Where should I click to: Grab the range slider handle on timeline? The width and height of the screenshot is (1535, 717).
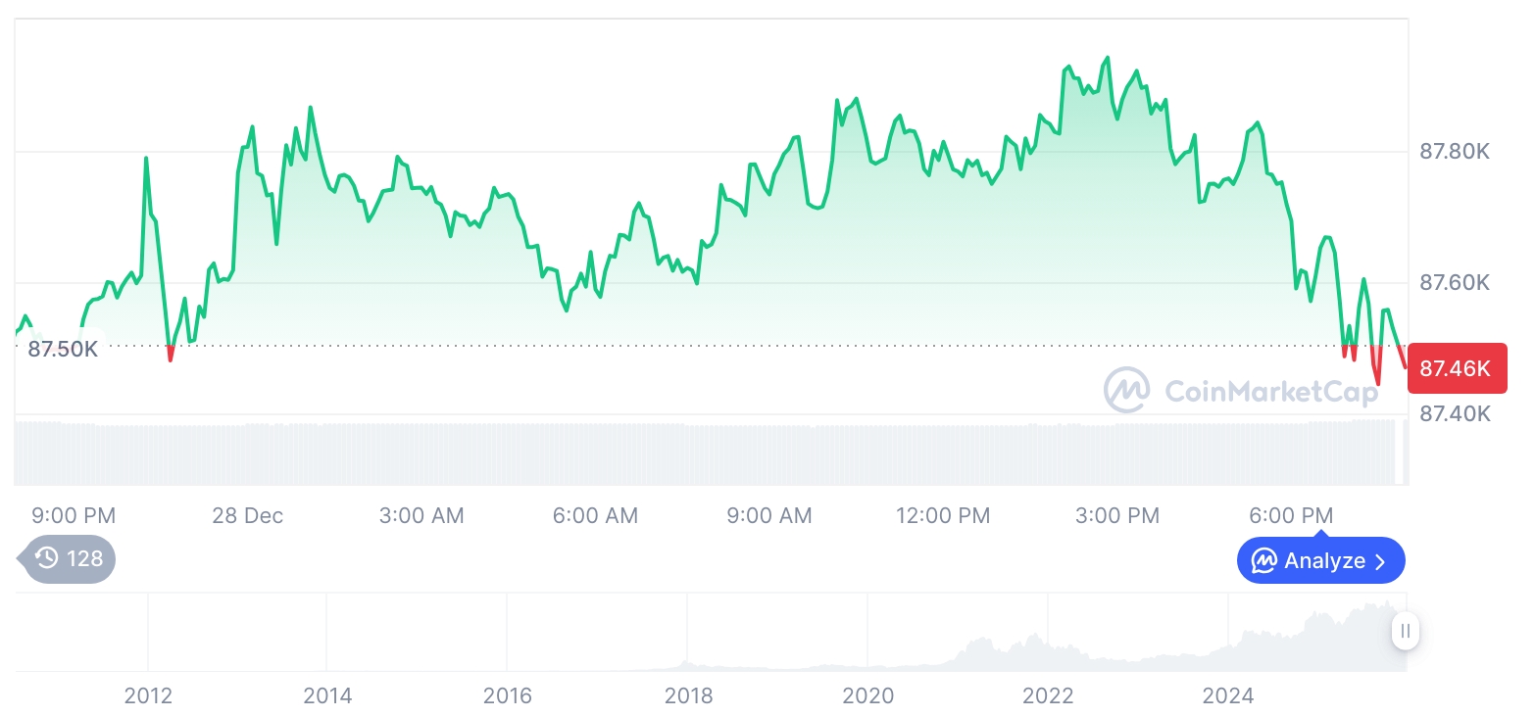point(1405,631)
